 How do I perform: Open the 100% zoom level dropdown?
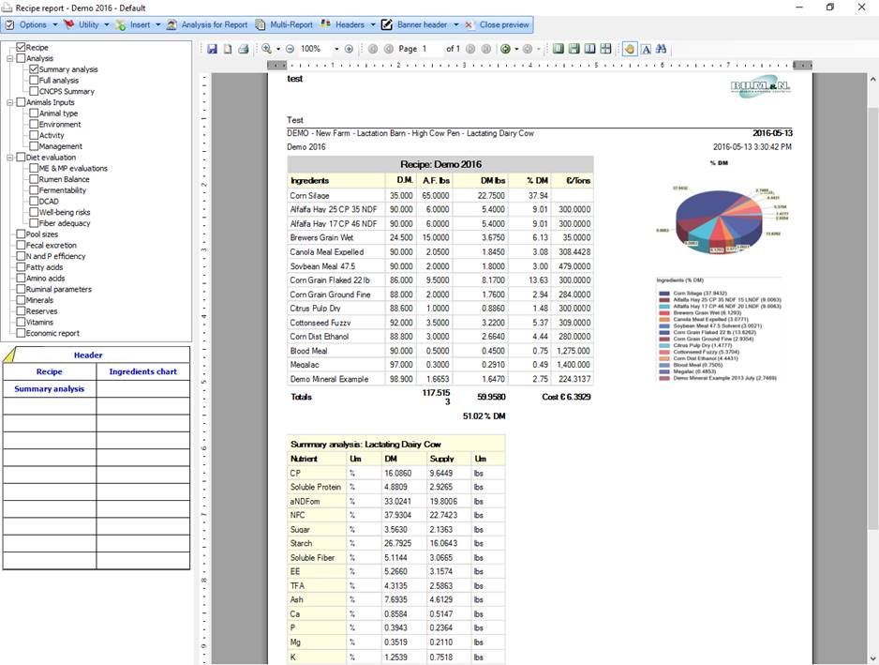click(336, 49)
